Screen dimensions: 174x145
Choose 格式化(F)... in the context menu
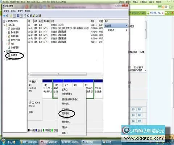pos(72,104)
